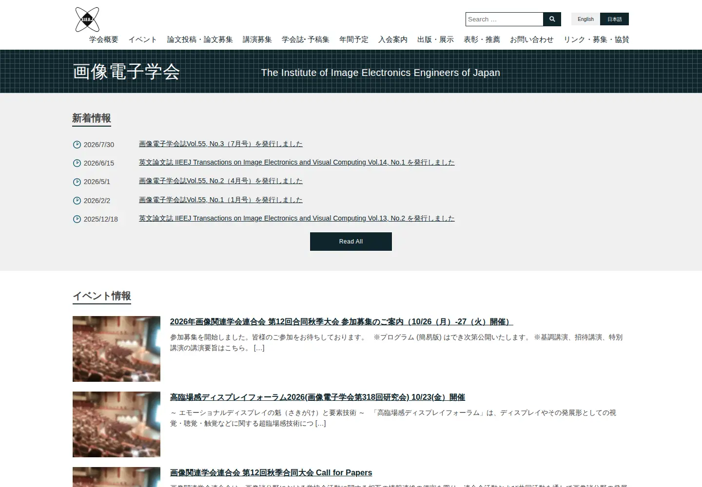The height and width of the screenshot is (487, 702).
Task: Open the 学会概要 menu
Action: (104, 39)
